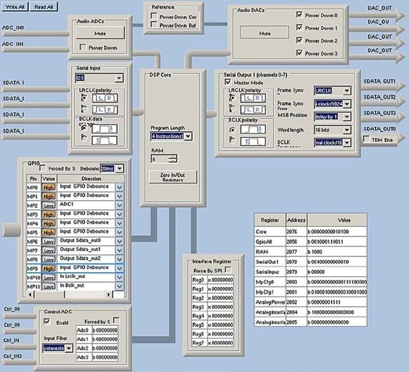The width and height of the screenshot is (409, 372).
Task: Open the Word length 16 bits dropdown
Action: (x=345, y=130)
